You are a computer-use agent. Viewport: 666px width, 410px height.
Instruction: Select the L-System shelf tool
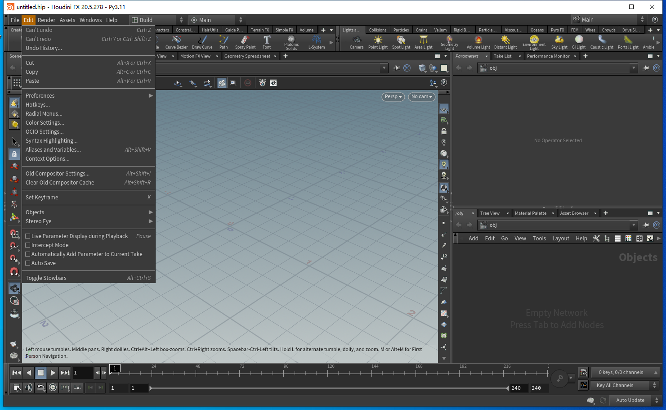coord(317,42)
